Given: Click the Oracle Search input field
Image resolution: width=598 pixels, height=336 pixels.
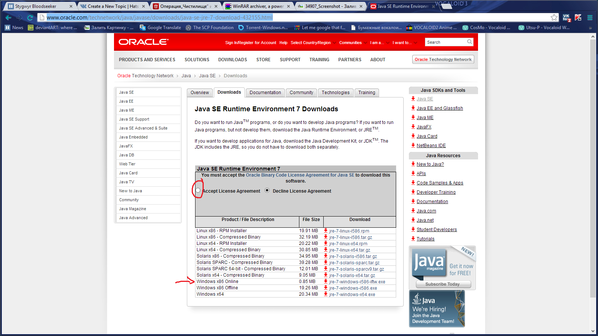Looking at the screenshot, I should pos(446,42).
